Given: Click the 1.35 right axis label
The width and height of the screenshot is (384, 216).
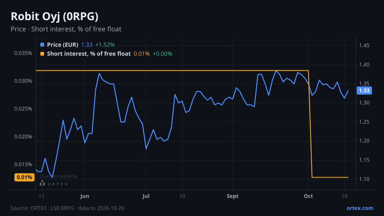Looking at the screenshot, I should [x=364, y=84].
